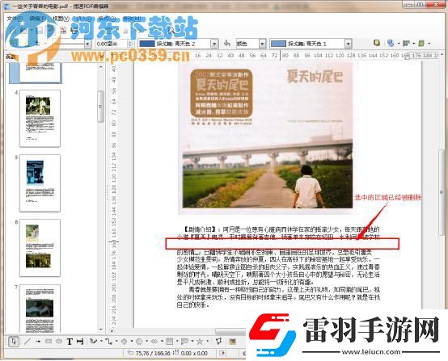Click the horizontal scrollbar below the document
The height and width of the screenshot is (361, 448).
tap(230, 332)
